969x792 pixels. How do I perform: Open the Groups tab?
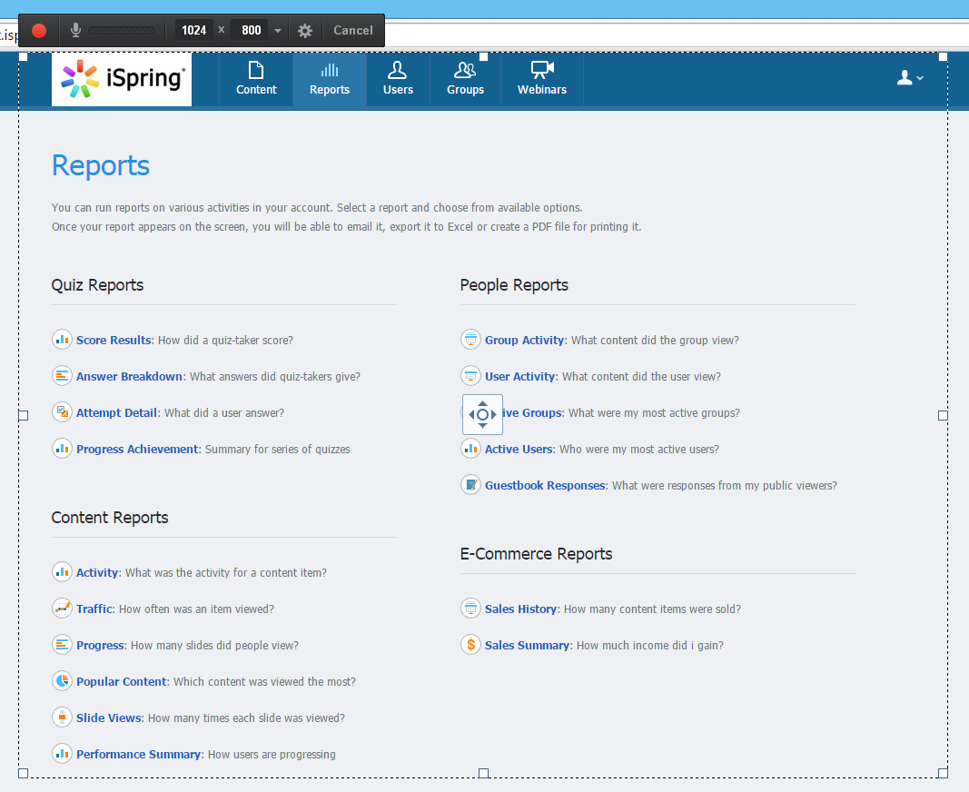pos(465,79)
